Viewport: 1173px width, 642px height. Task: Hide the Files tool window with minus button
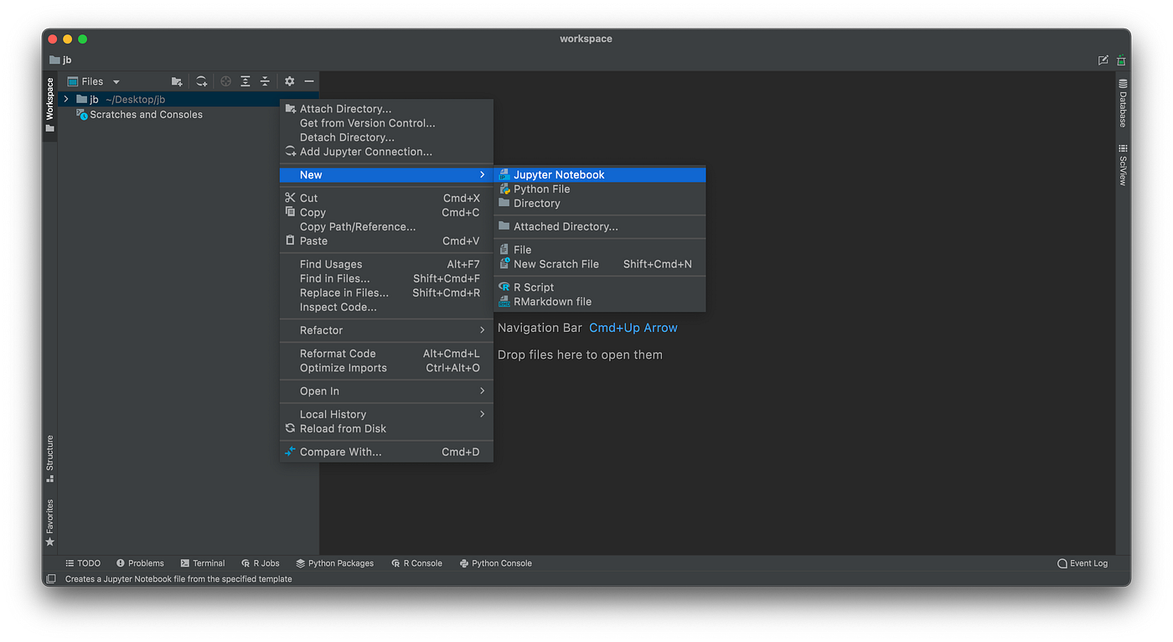[x=309, y=80]
